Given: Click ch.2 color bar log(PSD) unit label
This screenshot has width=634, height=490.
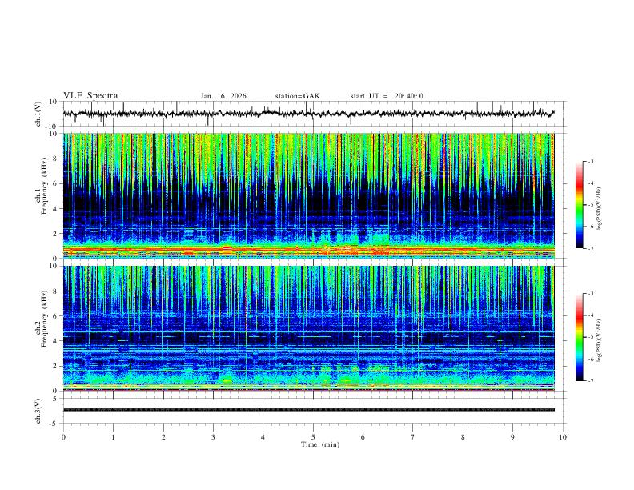Looking at the screenshot, I should click(599, 341).
